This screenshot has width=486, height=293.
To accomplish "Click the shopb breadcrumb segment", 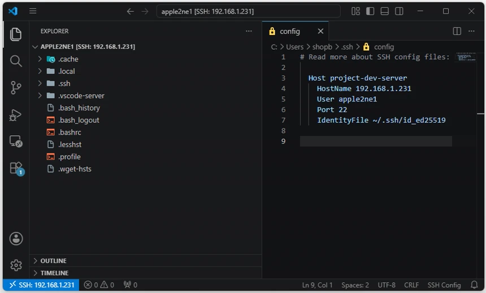I will [322, 47].
